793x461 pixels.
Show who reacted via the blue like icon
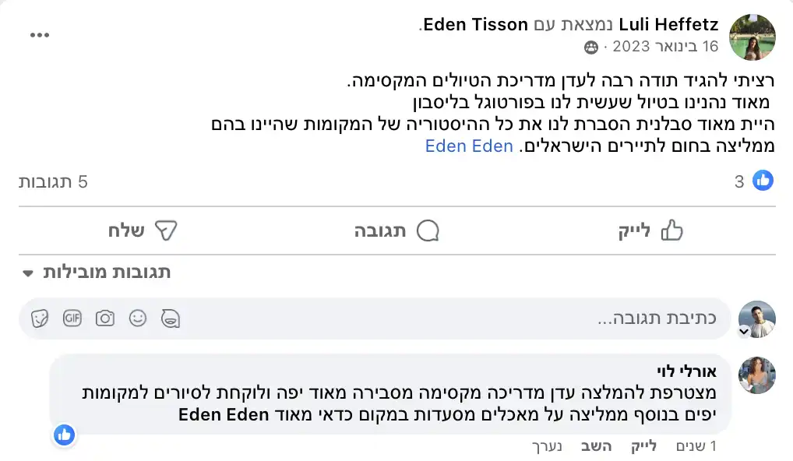(x=763, y=181)
